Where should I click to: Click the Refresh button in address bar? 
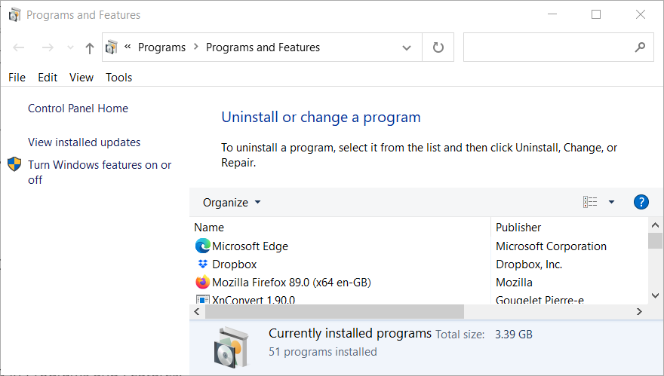tap(438, 47)
